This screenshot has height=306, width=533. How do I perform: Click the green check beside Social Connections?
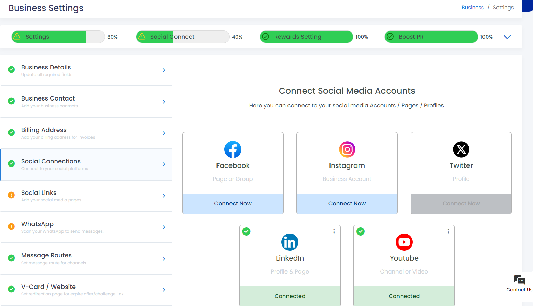point(11,164)
